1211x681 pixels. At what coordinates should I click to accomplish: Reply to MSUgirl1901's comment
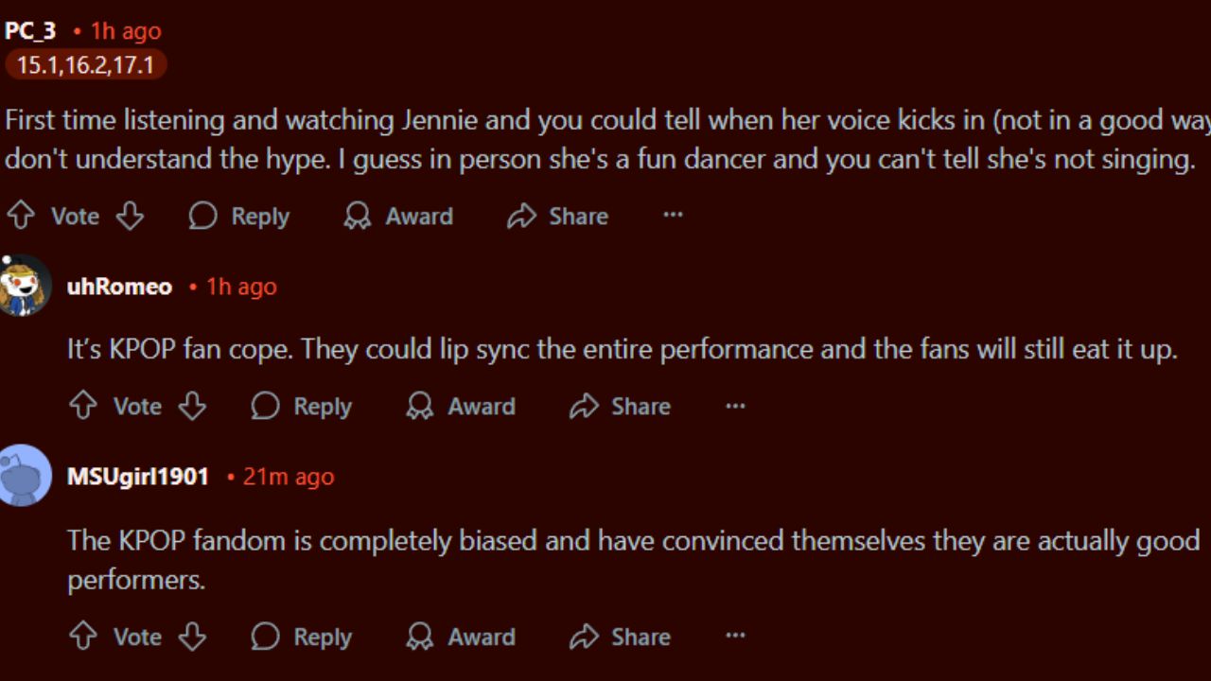click(x=301, y=637)
